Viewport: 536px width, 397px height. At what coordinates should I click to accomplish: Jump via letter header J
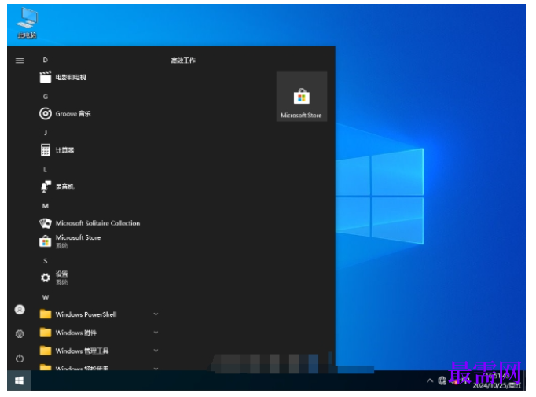pos(46,133)
